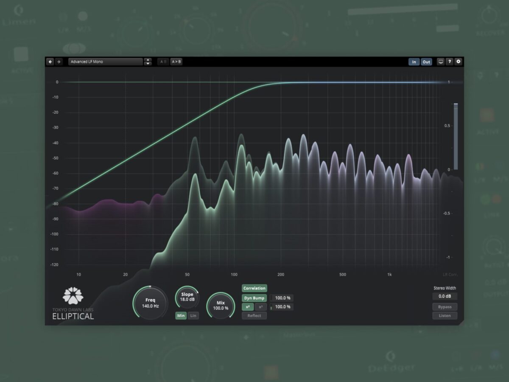This screenshot has width=509, height=382.
Task: Toggle the Dyn Bump button
Action: [255, 298]
